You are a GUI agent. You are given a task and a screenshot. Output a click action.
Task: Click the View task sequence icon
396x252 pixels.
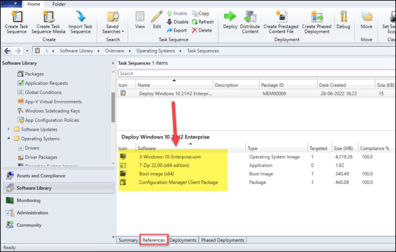(x=140, y=17)
